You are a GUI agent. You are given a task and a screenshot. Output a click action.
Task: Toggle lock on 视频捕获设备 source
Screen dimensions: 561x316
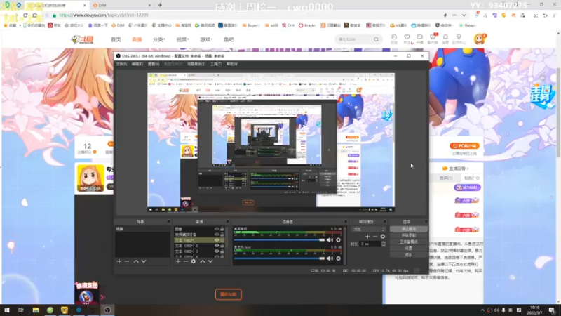pos(222,235)
